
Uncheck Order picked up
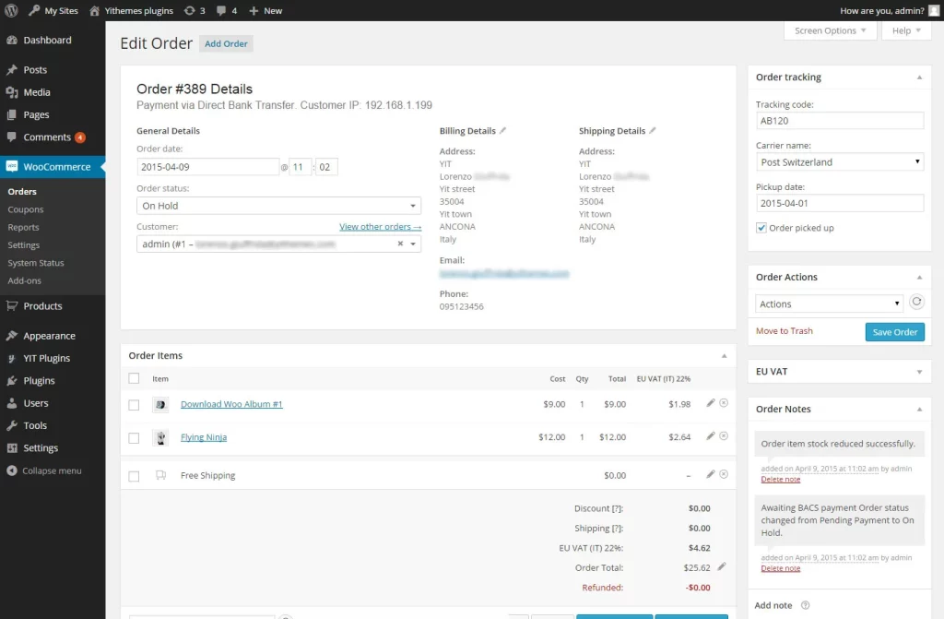pyautogui.click(x=761, y=228)
